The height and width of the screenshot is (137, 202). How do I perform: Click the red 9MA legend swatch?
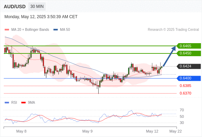(23, 103)
